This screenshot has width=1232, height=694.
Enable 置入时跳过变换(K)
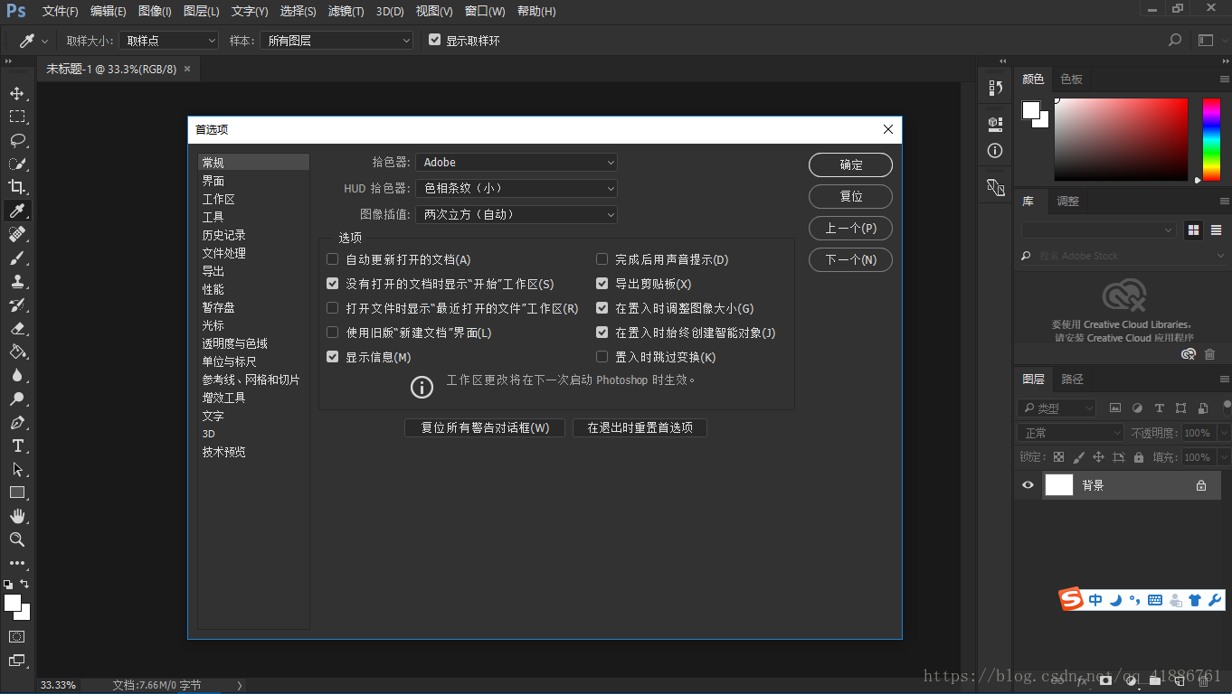(x=602, y=357)
